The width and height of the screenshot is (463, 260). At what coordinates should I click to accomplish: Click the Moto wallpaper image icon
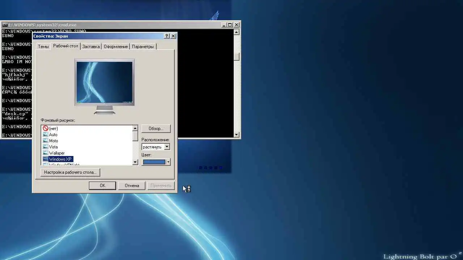(46, 140)
